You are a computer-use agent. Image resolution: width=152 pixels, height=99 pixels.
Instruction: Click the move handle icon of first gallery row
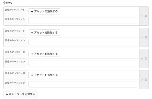142,16
